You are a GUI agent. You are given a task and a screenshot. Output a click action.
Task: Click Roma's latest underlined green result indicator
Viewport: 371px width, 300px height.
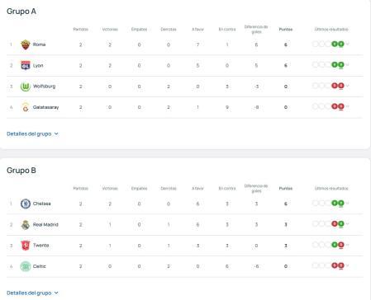click(341, 44)
